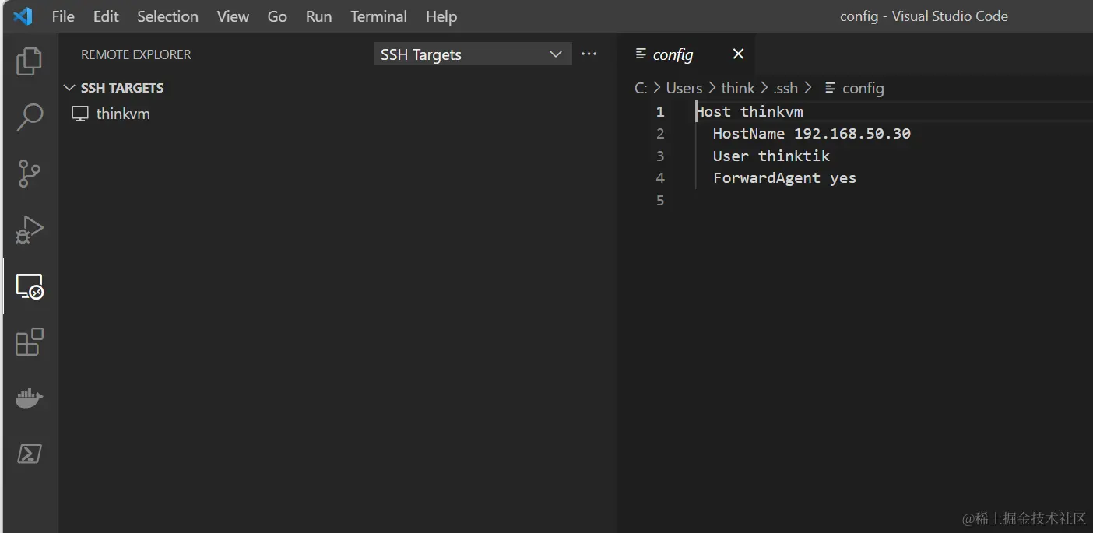Open the Run and Debug view icon
Screen dimensions: 1093x533
click(x=29, y=230)
